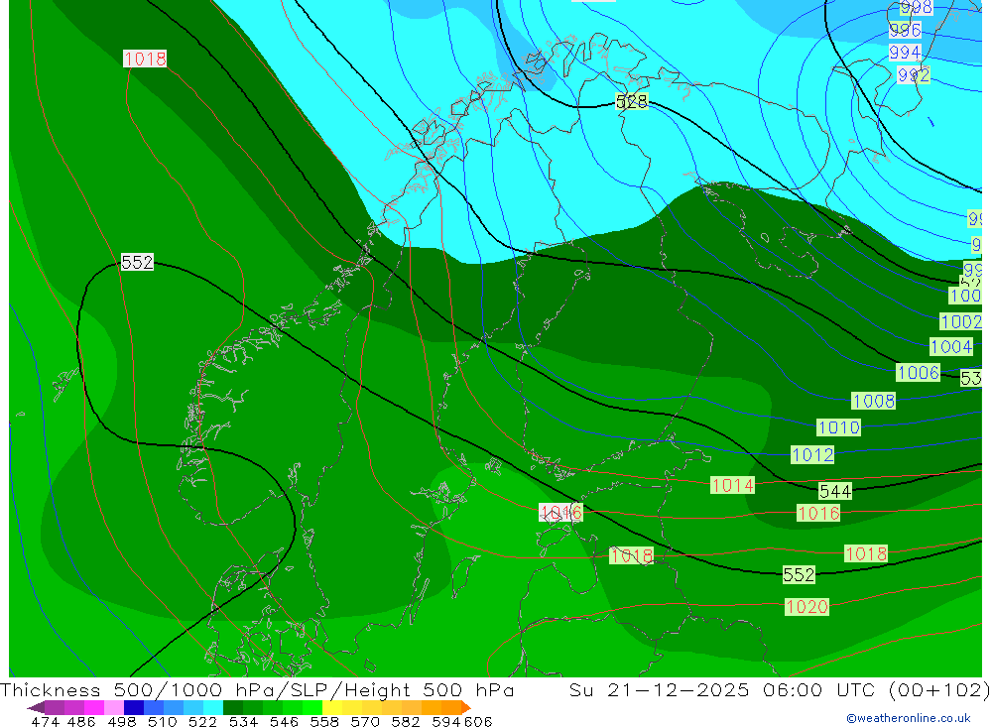Click the blue '1002' isobar label
The height and width of the screenshot is (727, 992).
(x=960, y=322)
